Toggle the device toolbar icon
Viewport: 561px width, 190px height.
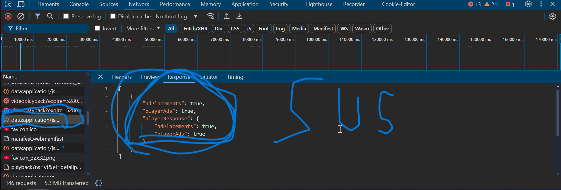click(21, 4)
